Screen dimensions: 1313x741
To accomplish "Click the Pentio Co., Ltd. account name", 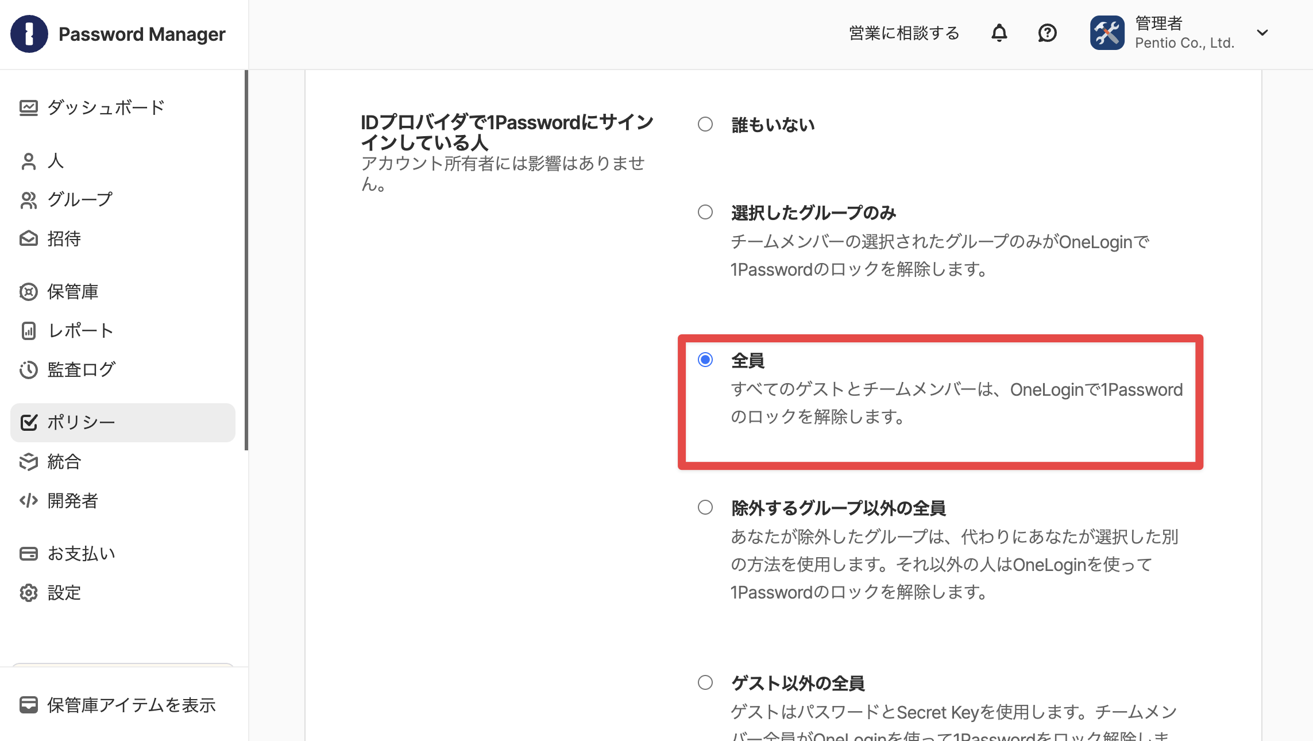I will tap(1185, 43).
